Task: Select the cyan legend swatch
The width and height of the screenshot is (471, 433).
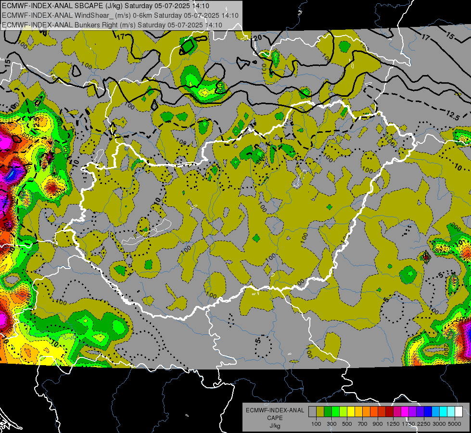Action: coord(444,412)
